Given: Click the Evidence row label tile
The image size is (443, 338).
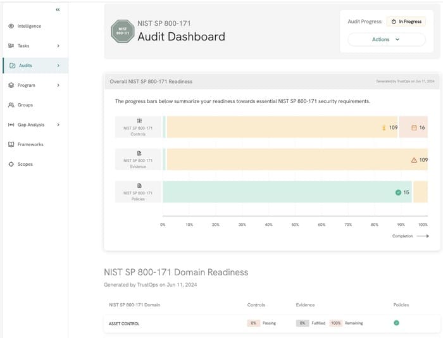Looking at the screenshot, I should click(138, 160).
